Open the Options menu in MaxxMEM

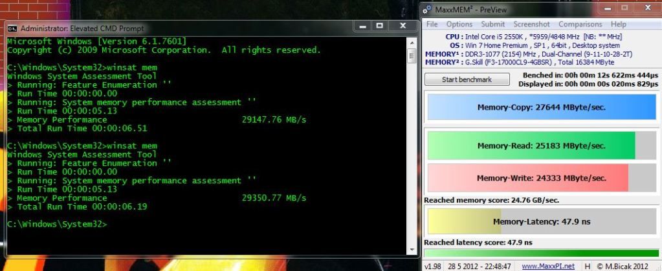pos(458,25)
